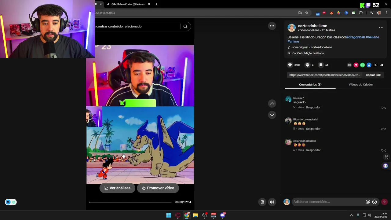Switch to Vídeos do Criador tab
Image resolution: width=391 pixels, height=220 pixels.
click(x=361, y=85)
